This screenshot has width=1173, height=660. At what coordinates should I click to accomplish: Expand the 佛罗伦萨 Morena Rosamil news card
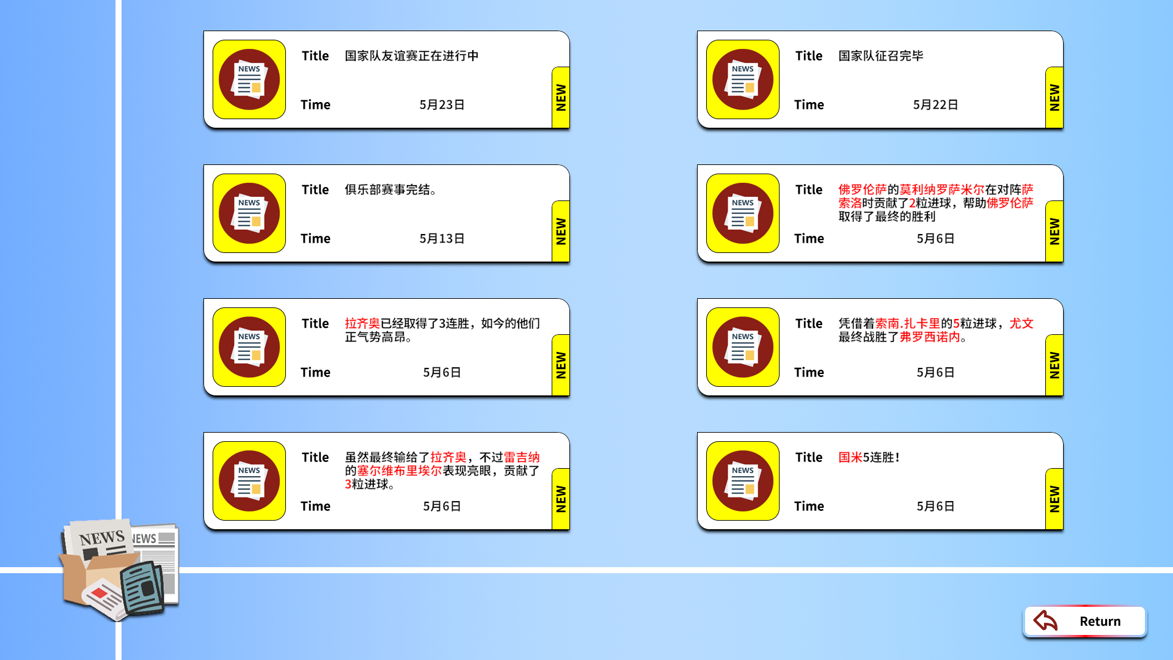[880, 213]
